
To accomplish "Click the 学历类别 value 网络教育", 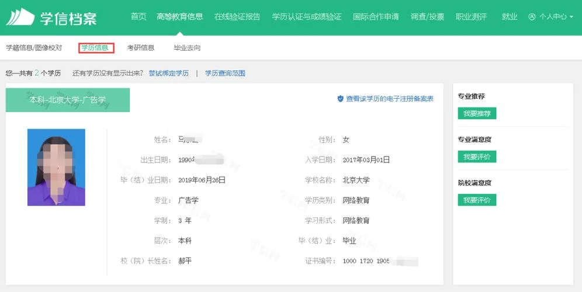I will (x=356, y=200).
